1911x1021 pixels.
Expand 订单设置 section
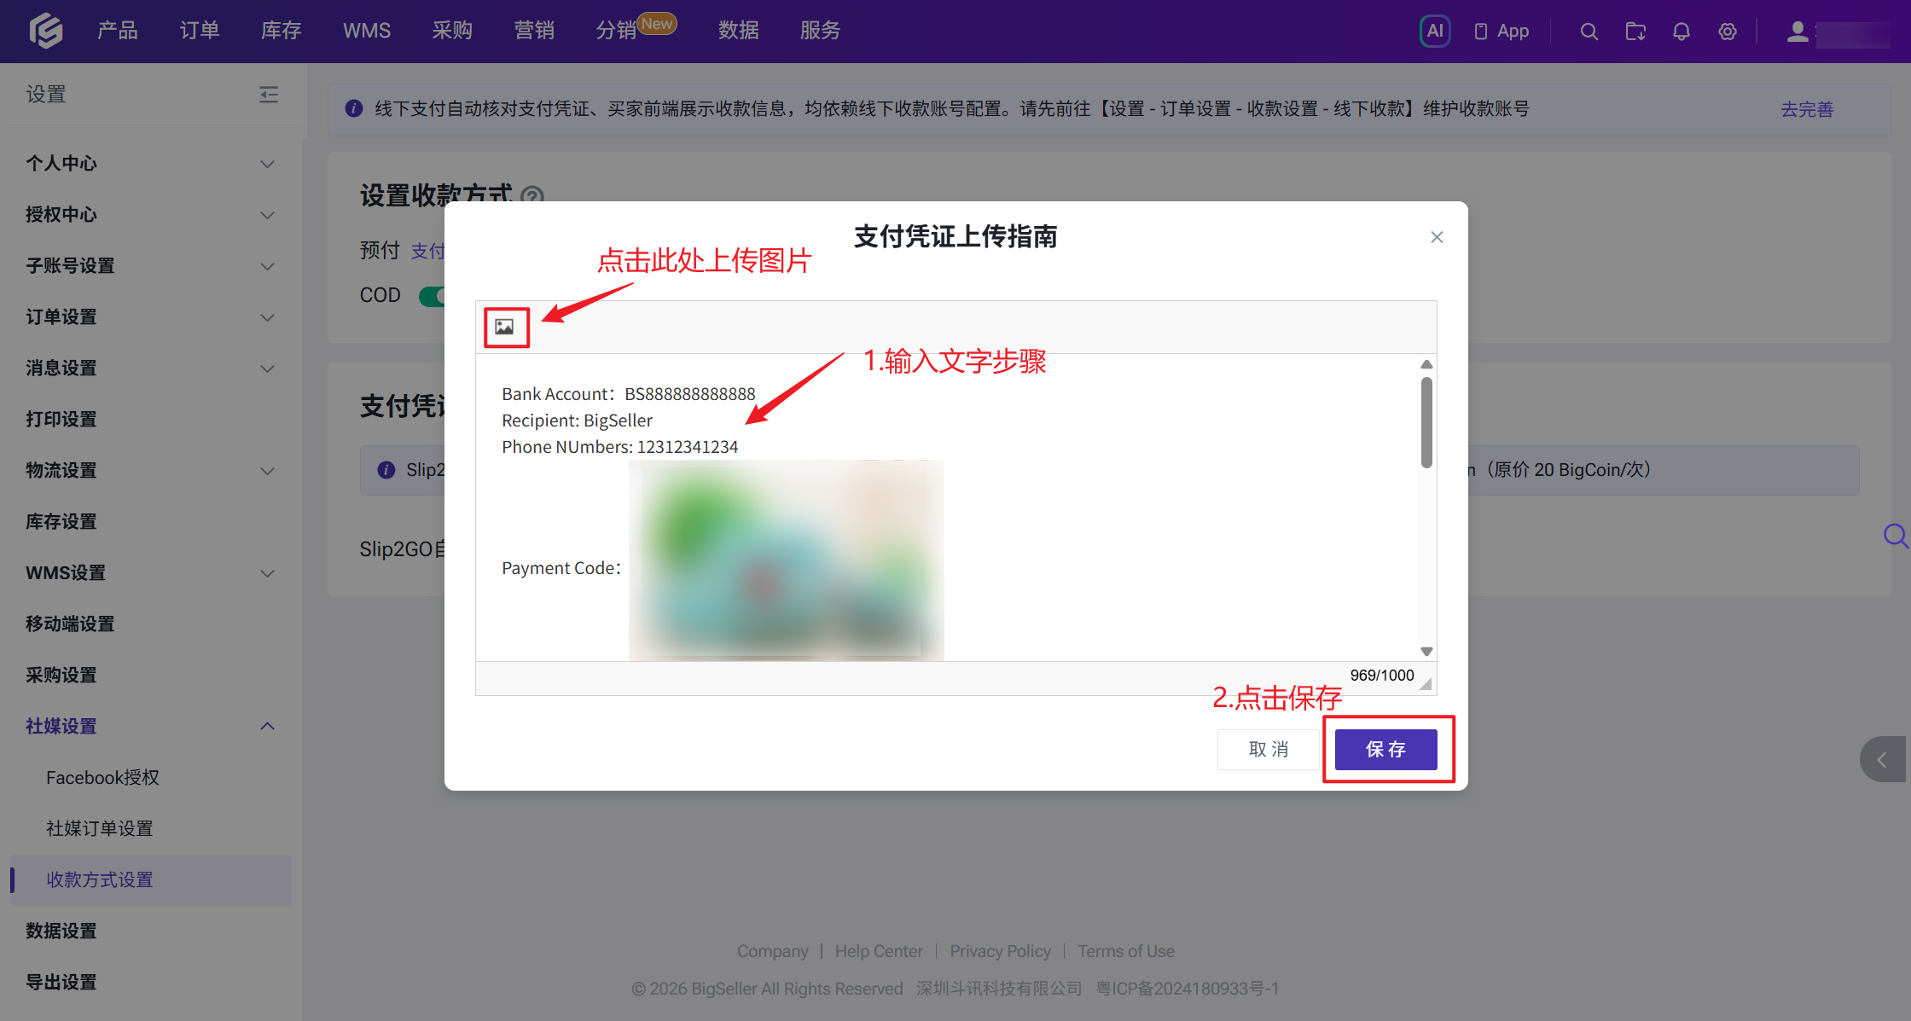[x=267, y=317]
